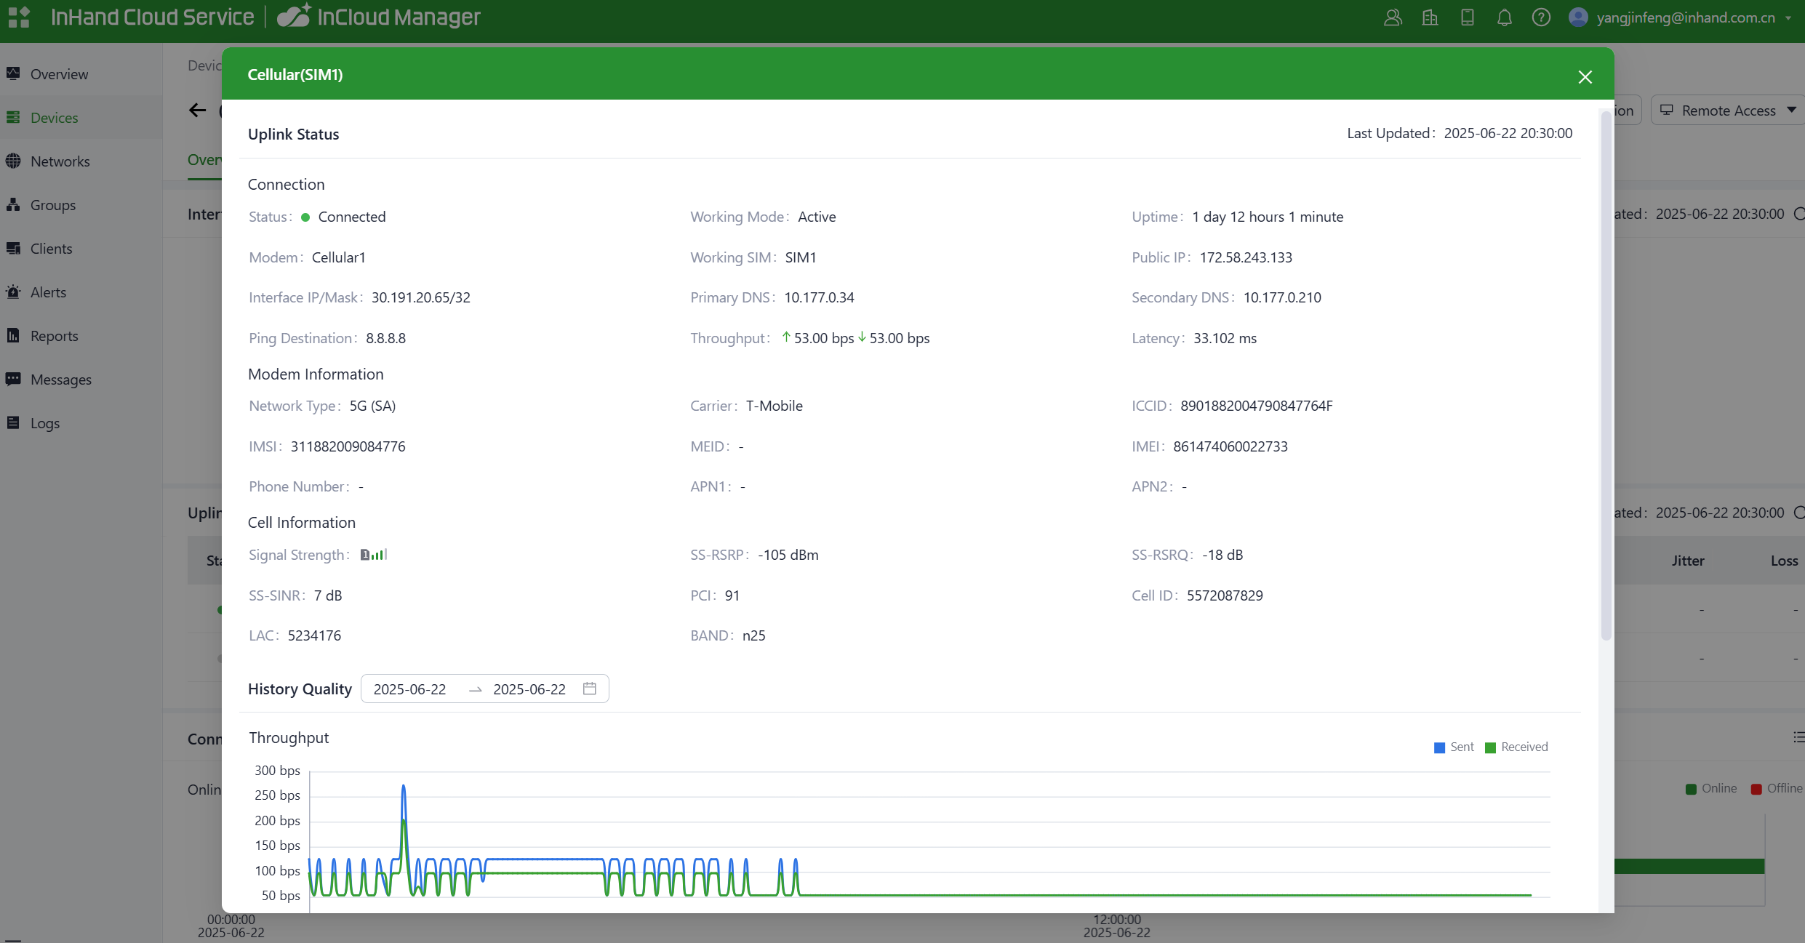Click the help question mark icon
Screen dimensions: 1805x943
(x=1540, y=17)
